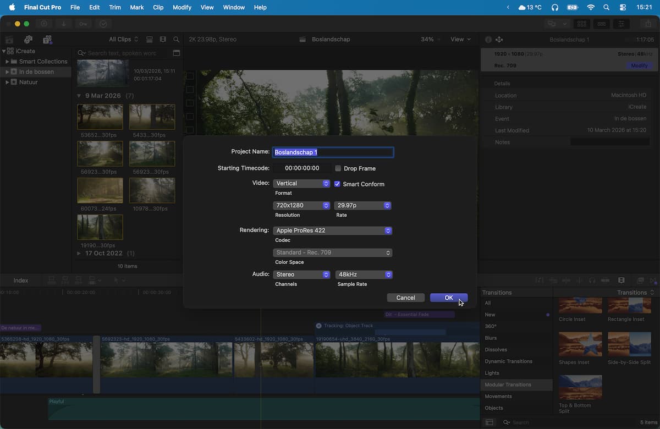Uncheck the Smart Conform checkbox
The image size is (660, 429).
coord(337,184)
